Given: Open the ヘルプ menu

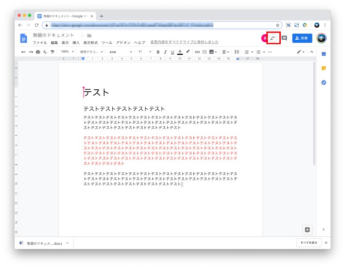Looking at the screenshot, I should click(x=140, y=43).
